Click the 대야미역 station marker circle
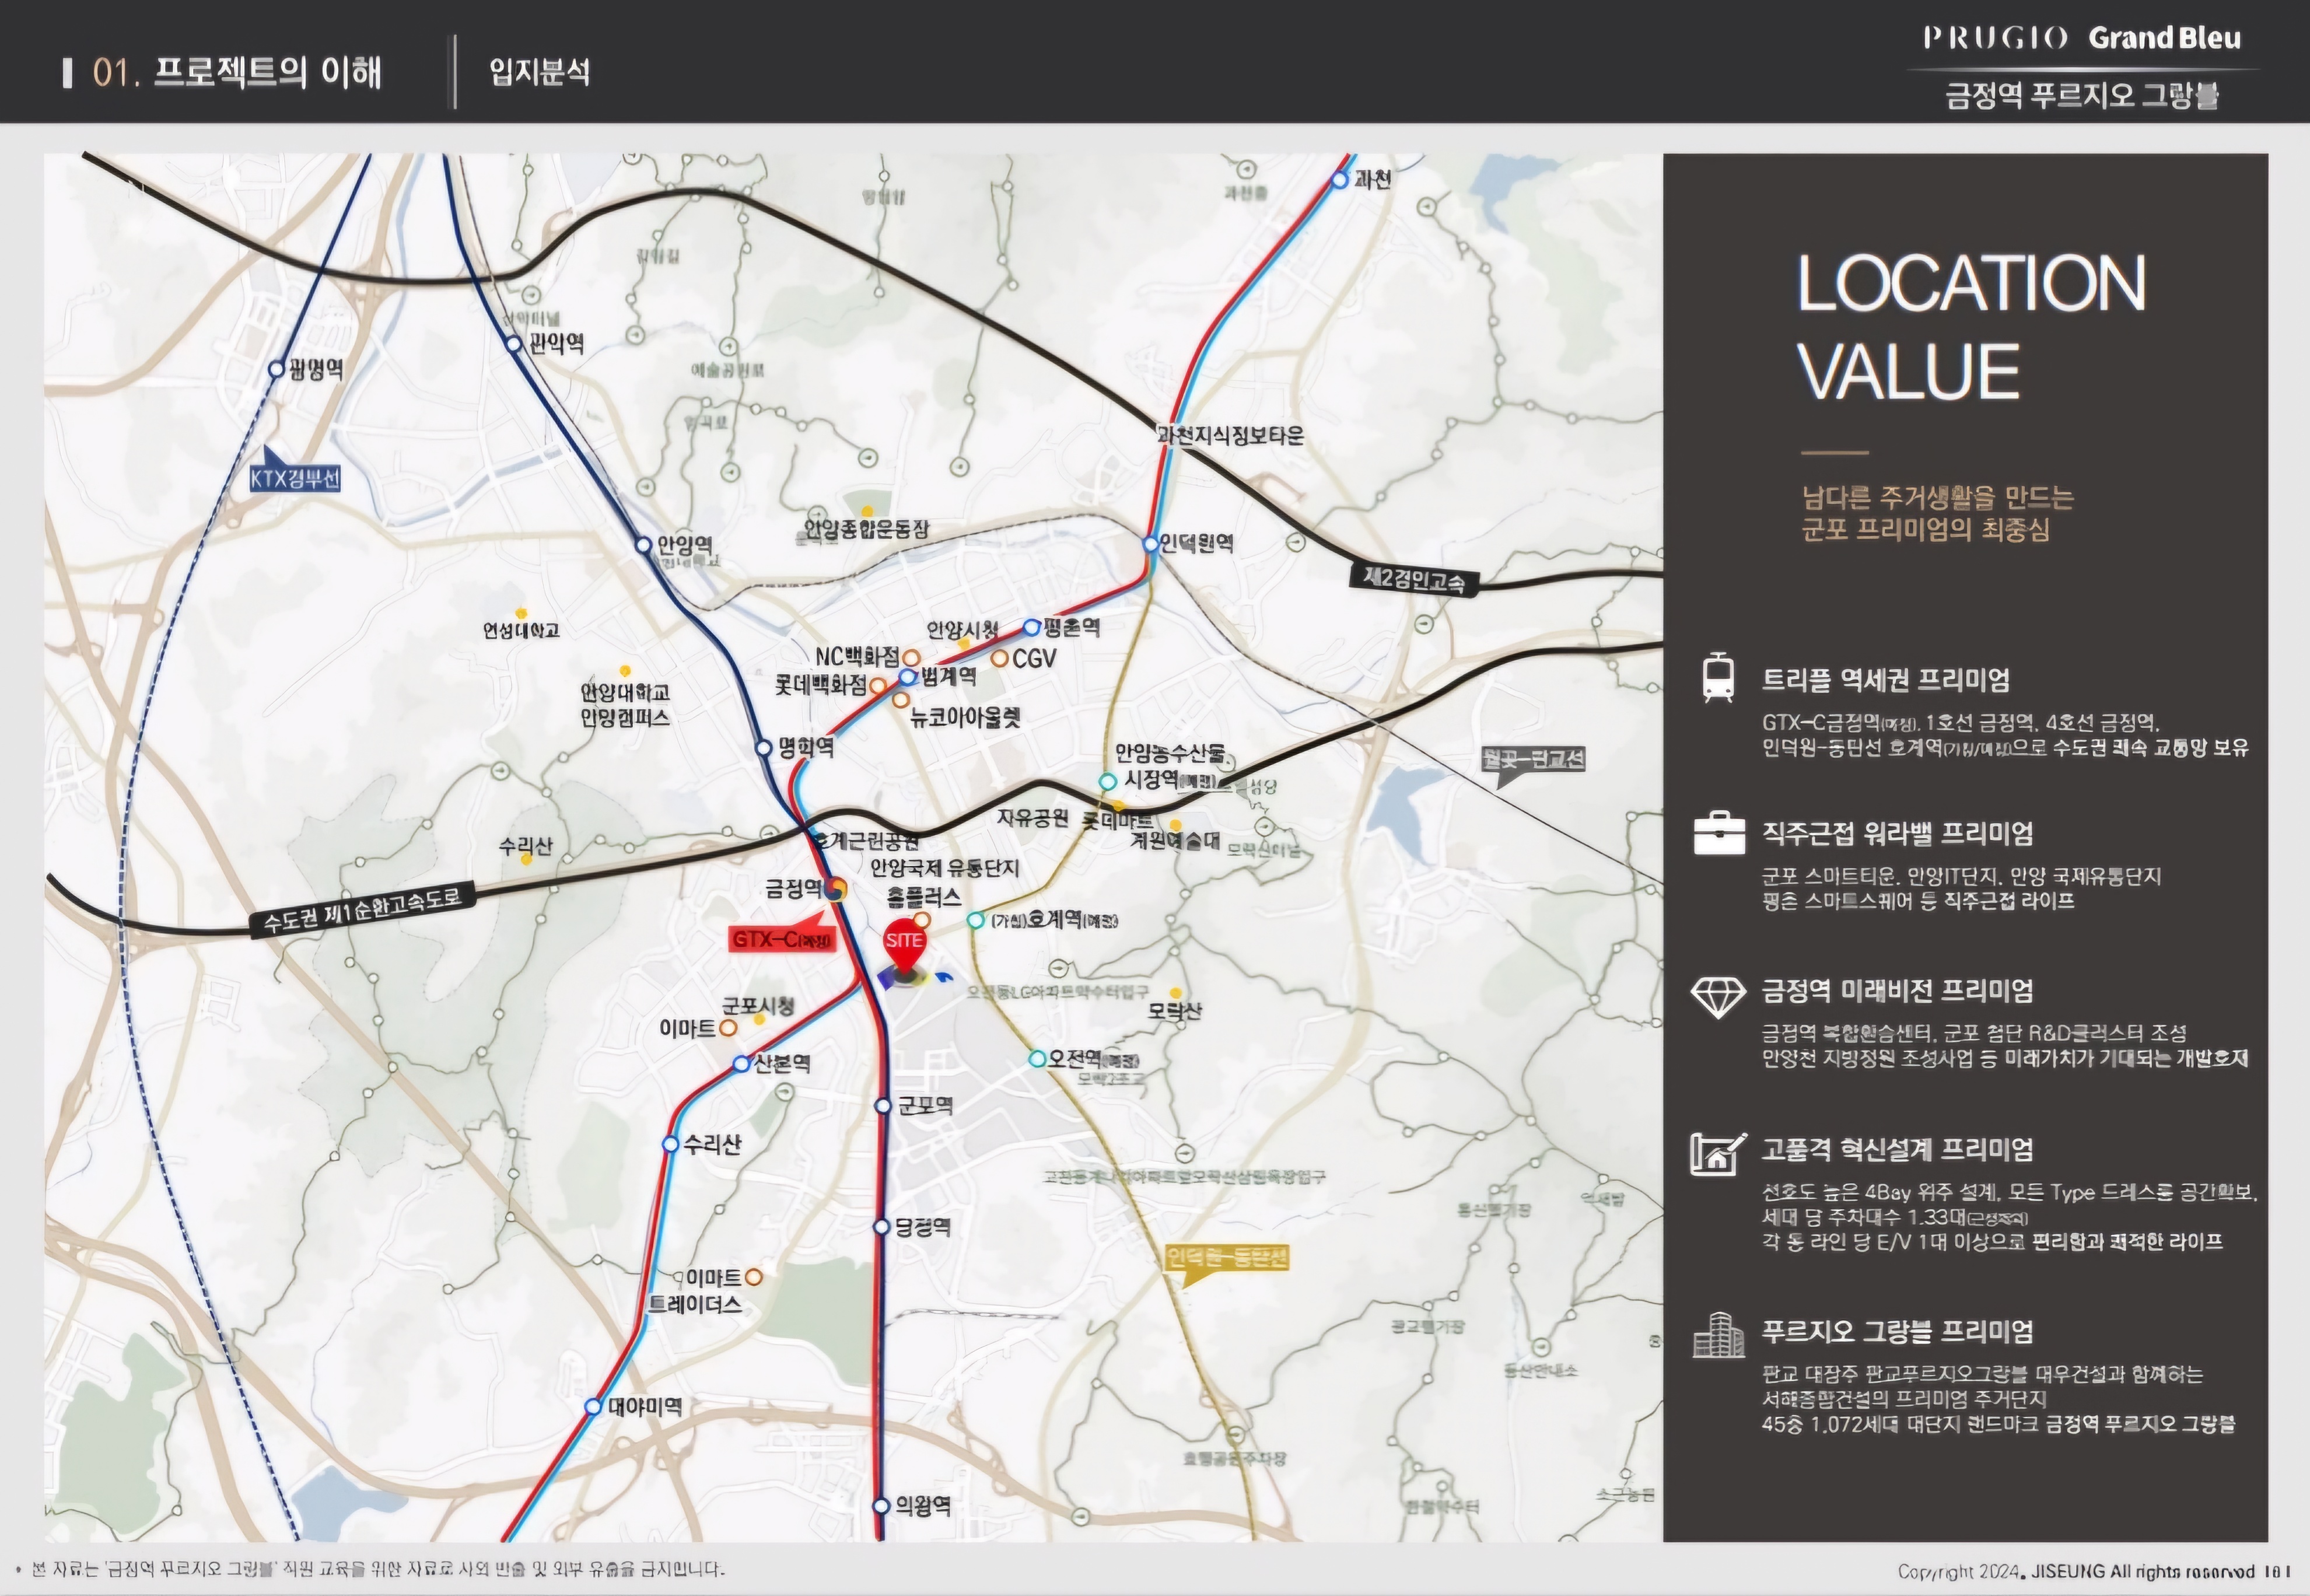2310x1596 pixels. 593,1406
